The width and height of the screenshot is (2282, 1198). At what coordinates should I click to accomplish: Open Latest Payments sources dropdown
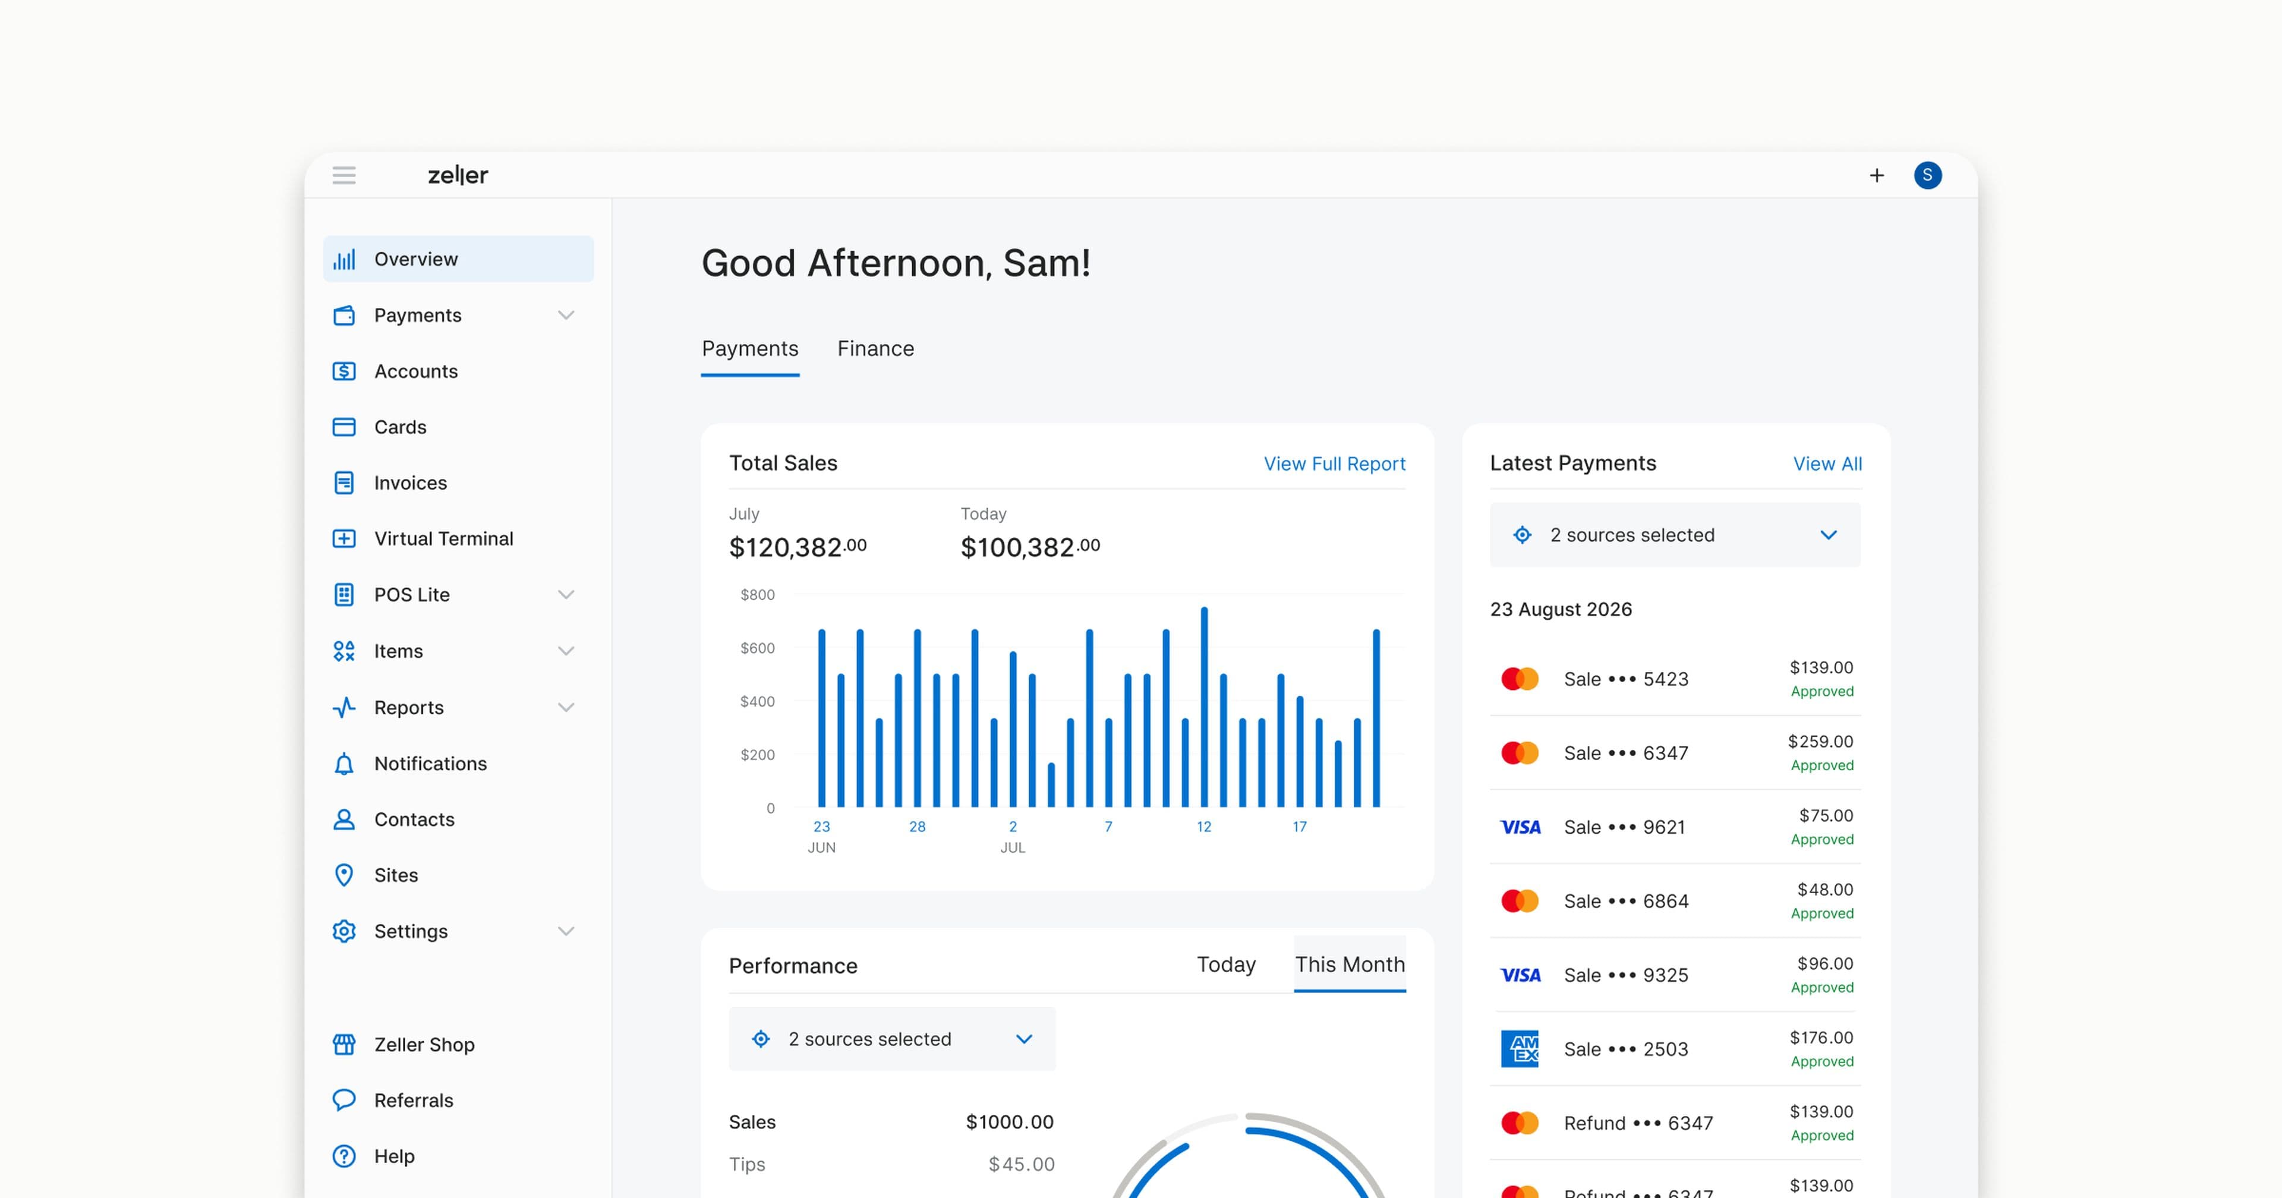[x=1675, y=535]
